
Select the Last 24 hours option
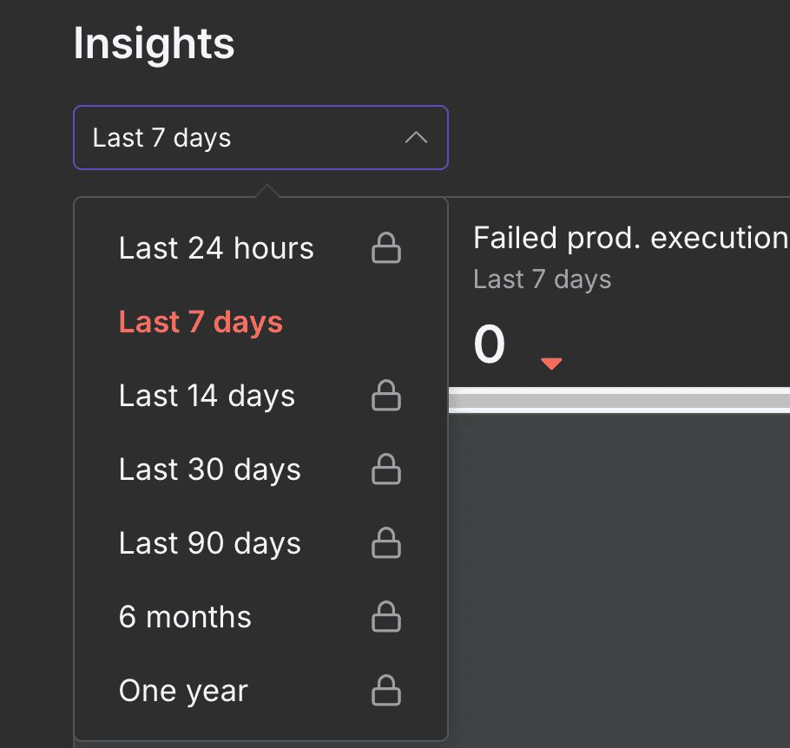[216, 248]
